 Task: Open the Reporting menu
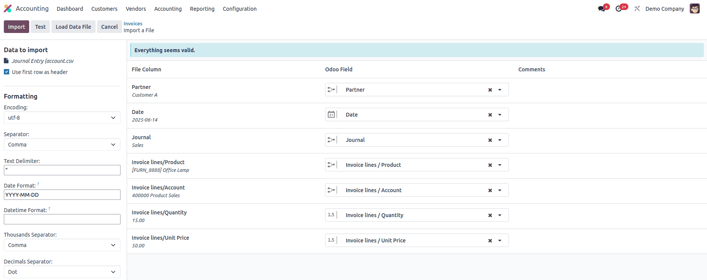pyautogui.click(x=202, y=9)
